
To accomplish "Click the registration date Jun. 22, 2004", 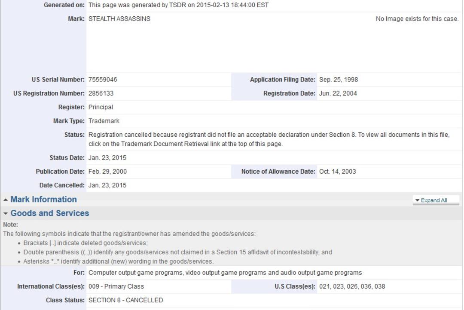I will (x=338, y=93).
